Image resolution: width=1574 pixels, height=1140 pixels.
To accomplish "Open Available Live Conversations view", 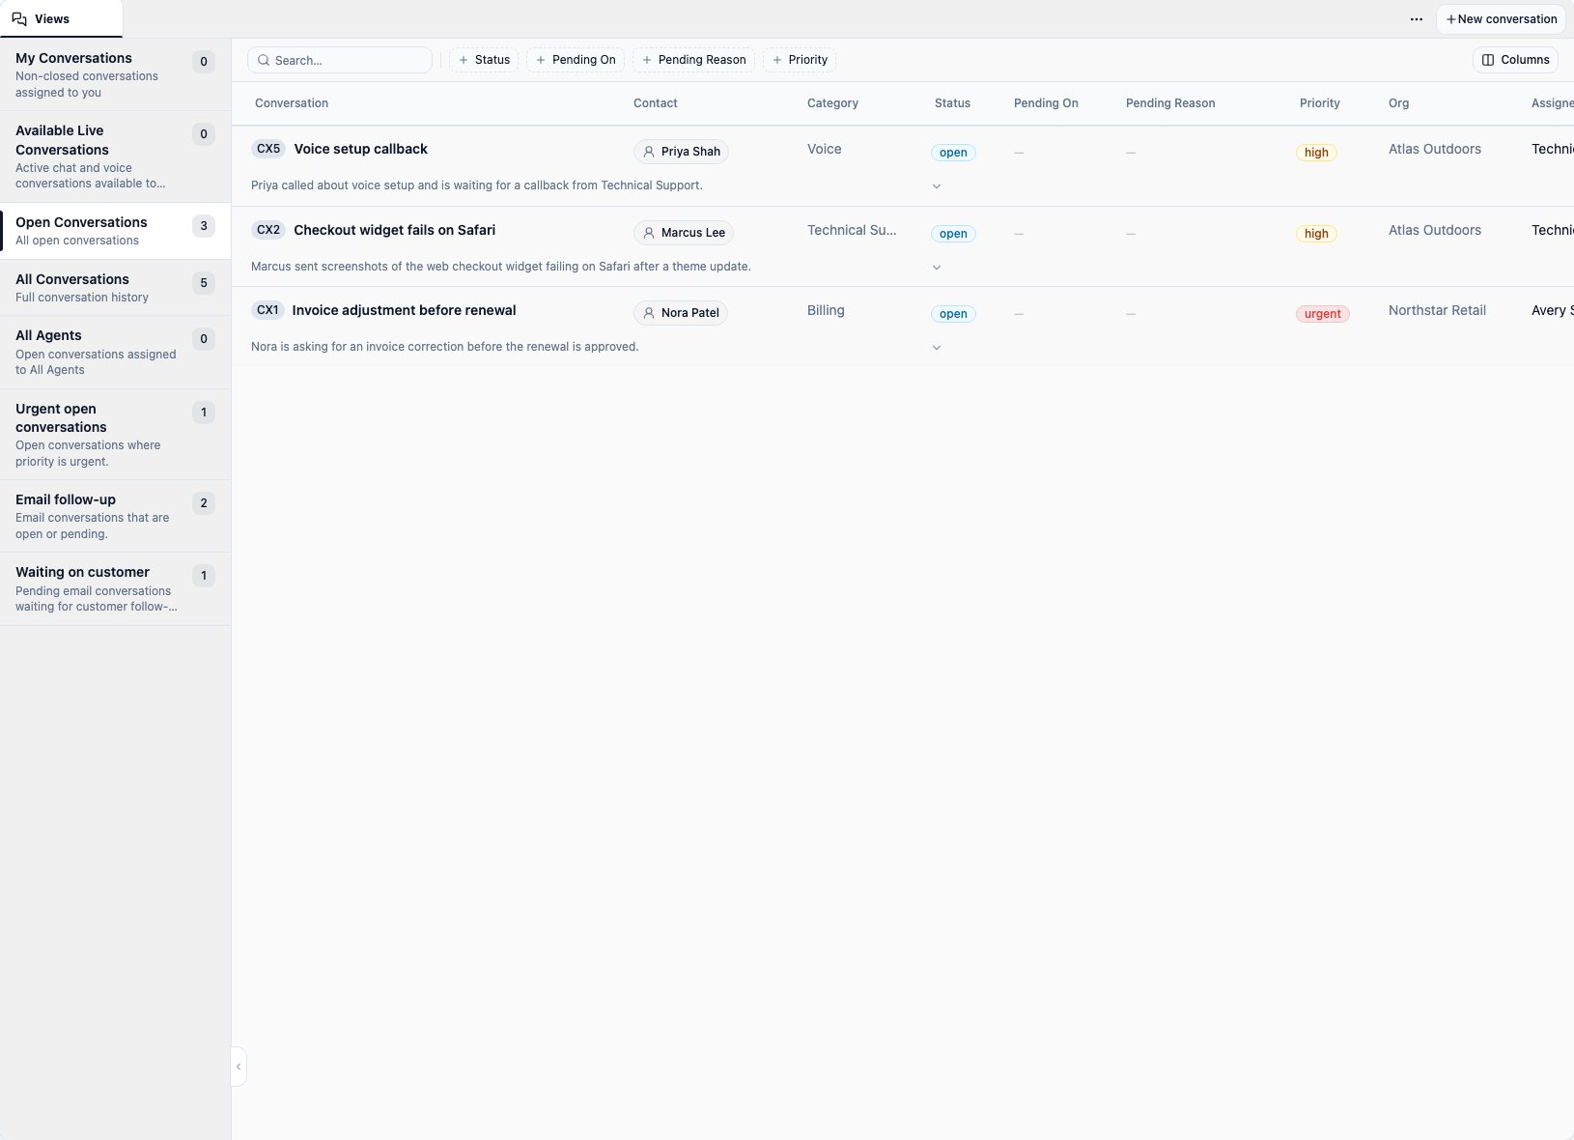I will [x=115, y=157].
